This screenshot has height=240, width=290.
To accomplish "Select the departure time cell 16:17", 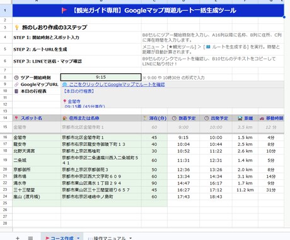I will coord(216,183).
